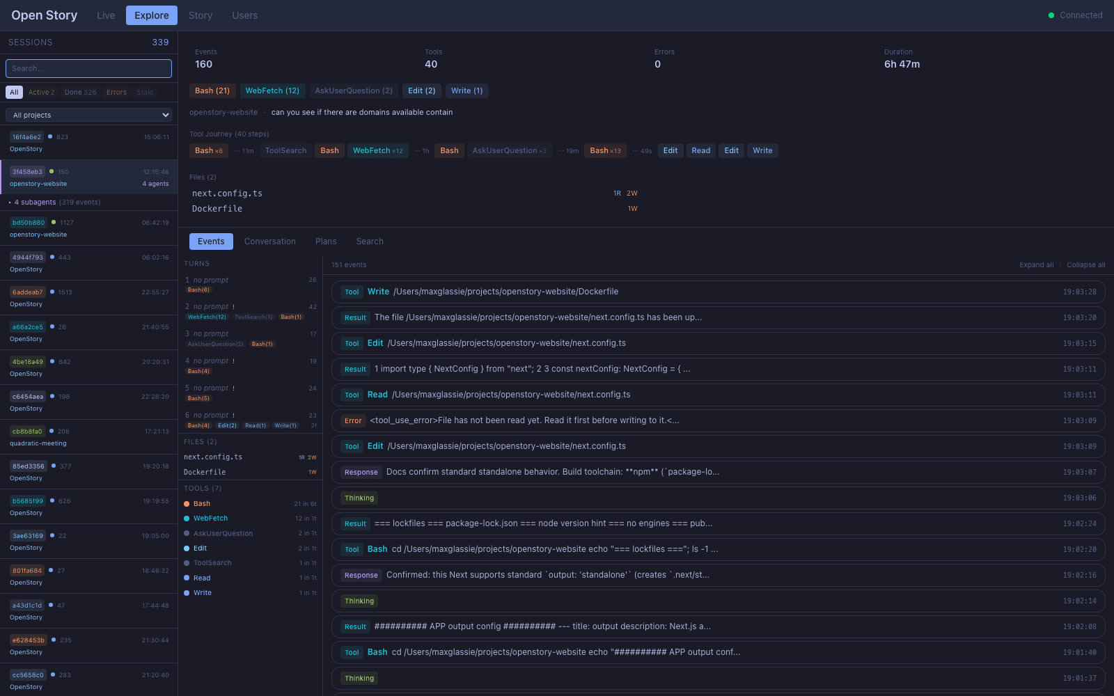Viewport: 1114px width, 696px height.
Task: Select the Explore tab
Action: coord(152,15)
